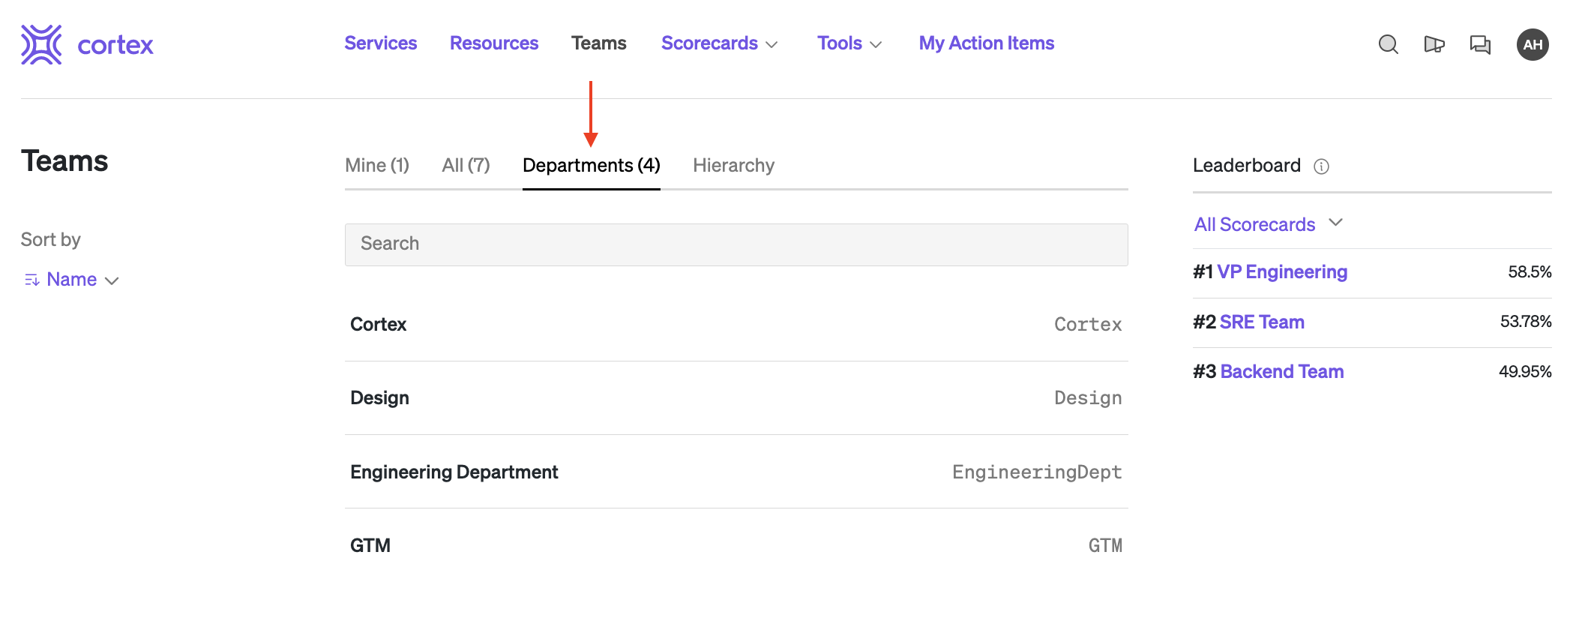Screen dimensions: 1585x618
Task: Open the GTM department row
Action: click(736, 545)
